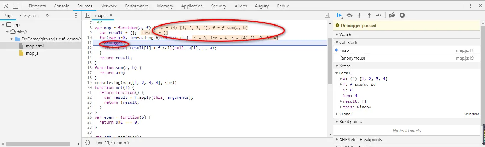Image resolution: width=485 pixels, height=147 pixels.
Task: Go to the Memory tab
Action: click(165, 6)
